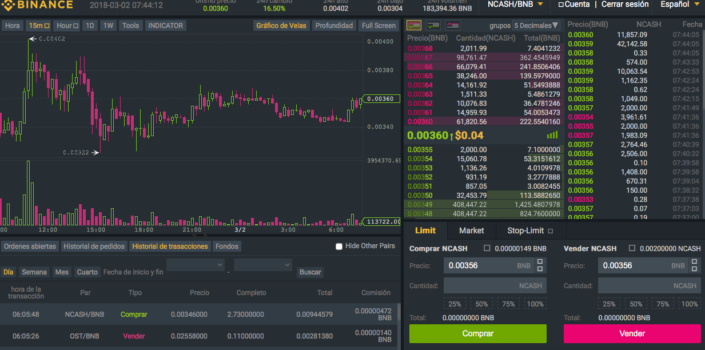Increase the buy price with the up stepper
Screen dimensions: 705x350
pos(540,262)
